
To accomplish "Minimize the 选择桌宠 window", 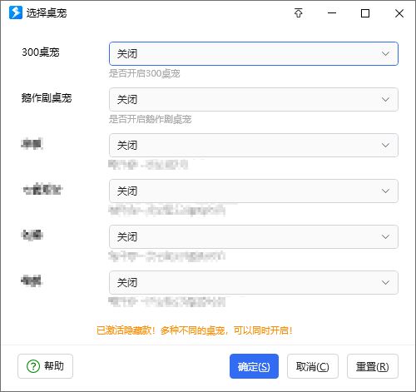I will (x=332, y=13).
